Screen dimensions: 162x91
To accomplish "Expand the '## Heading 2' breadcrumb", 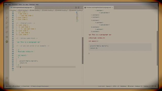I will (23, 10).
